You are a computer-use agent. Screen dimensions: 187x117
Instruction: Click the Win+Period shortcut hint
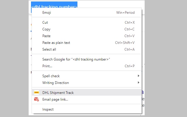point(125,13)
